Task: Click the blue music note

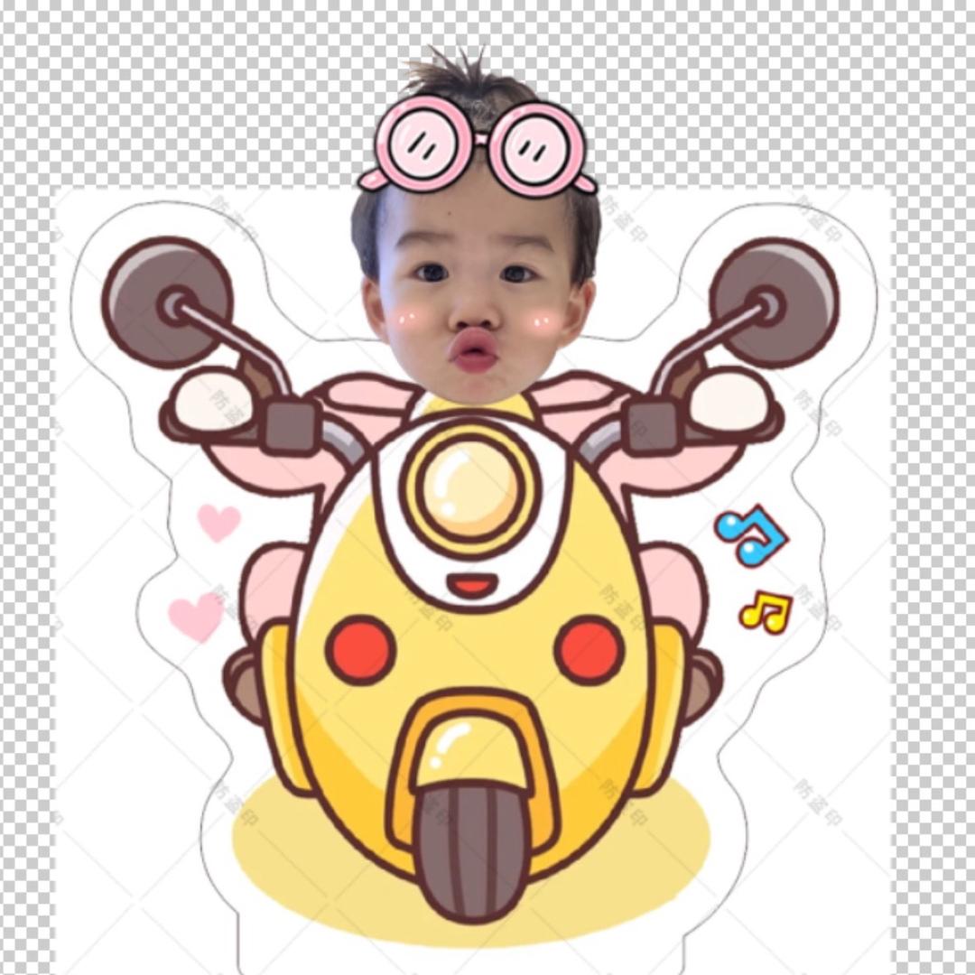Action: [751, 534]
